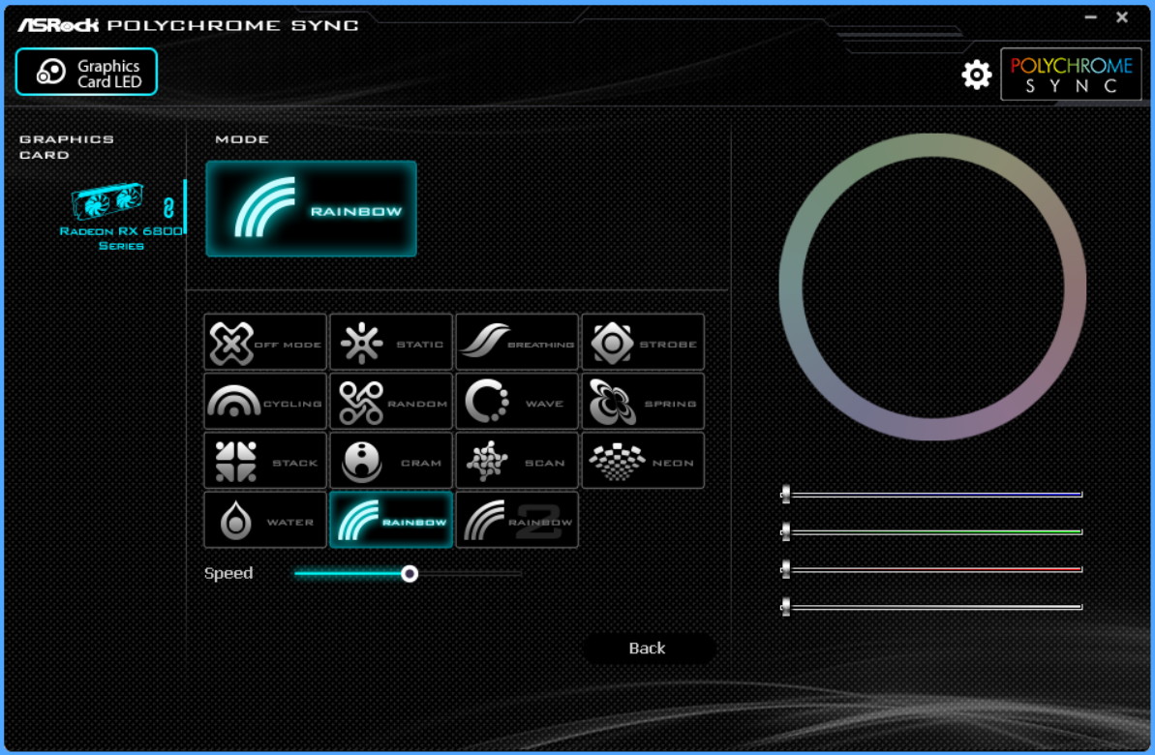Viewport: 1155px width, 755px height.
Task: Switch to Cycling lighting mode
Action: pyautogui.click(x=265, y=402)
